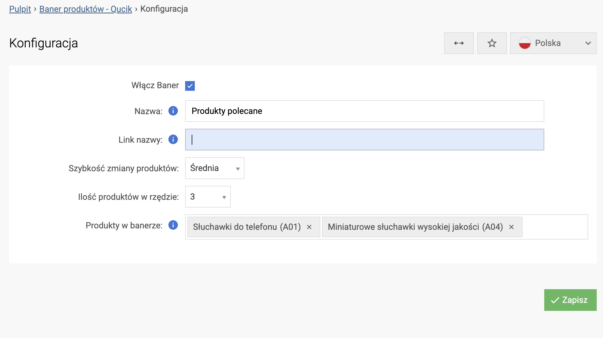603x338 pixels.
Task: Click the Produkty w banerze product field
Action: 556,227
